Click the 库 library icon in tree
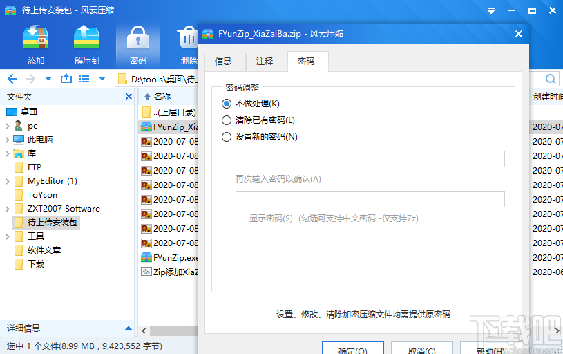563x354 pixels. [19, 153]
